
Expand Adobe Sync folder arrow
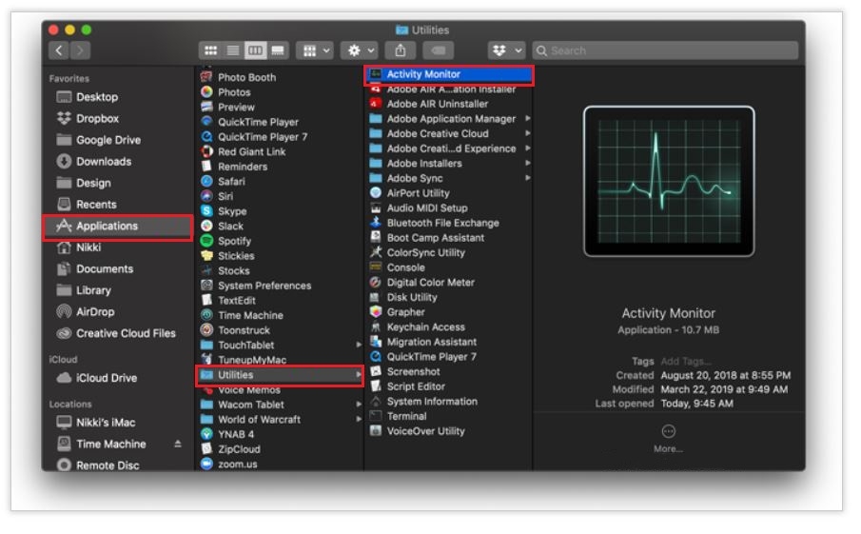[528, 177]
